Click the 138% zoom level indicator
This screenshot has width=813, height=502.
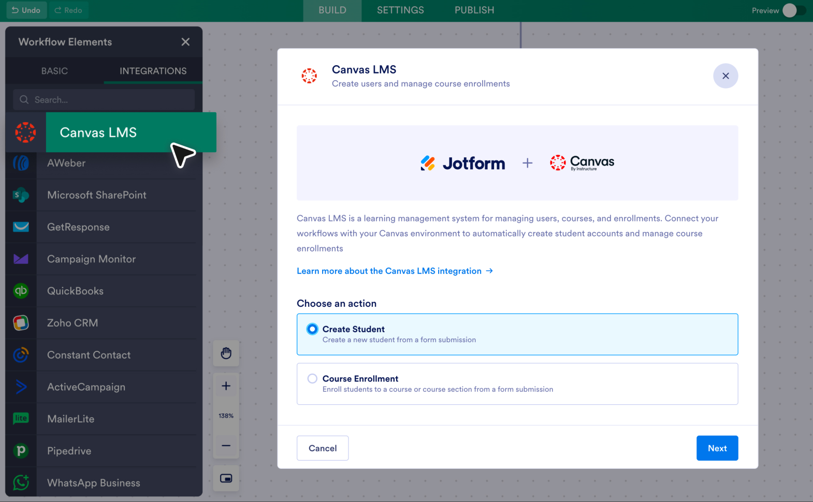226,416
